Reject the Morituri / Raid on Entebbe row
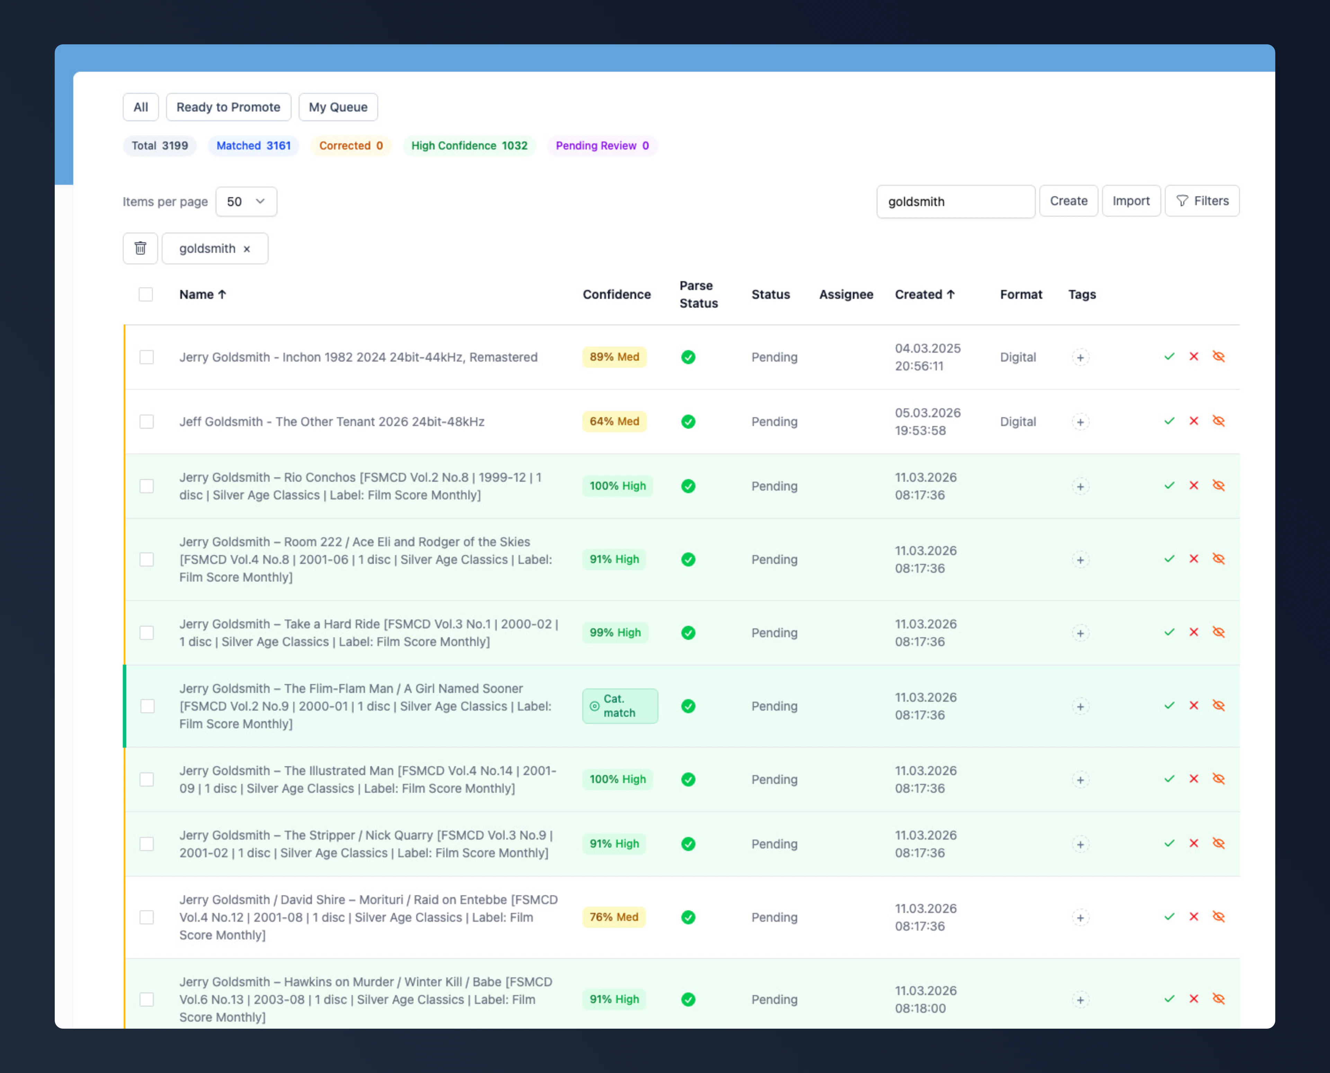1330x1073 pixels. pyautogui.click(x=1194, y=917)
